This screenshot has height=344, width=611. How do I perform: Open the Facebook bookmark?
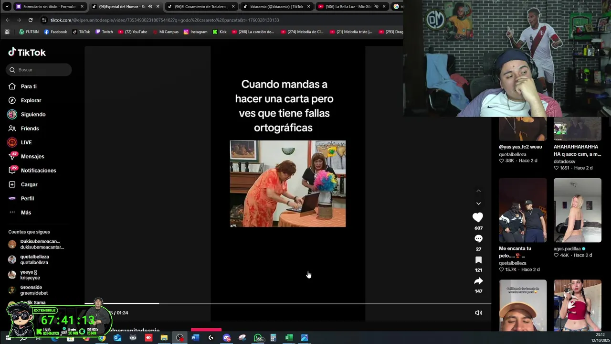pos(55,32)
